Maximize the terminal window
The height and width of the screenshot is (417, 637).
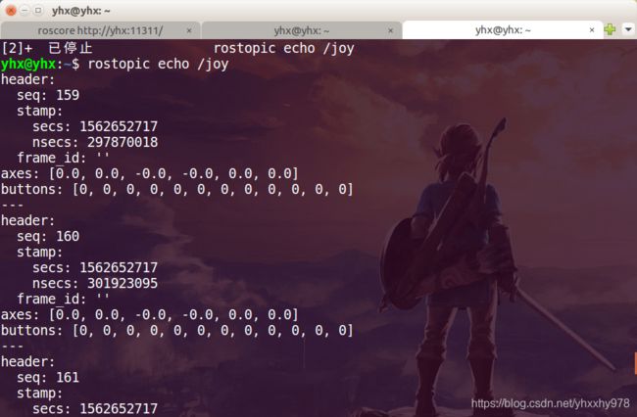[x=38, y=11]
